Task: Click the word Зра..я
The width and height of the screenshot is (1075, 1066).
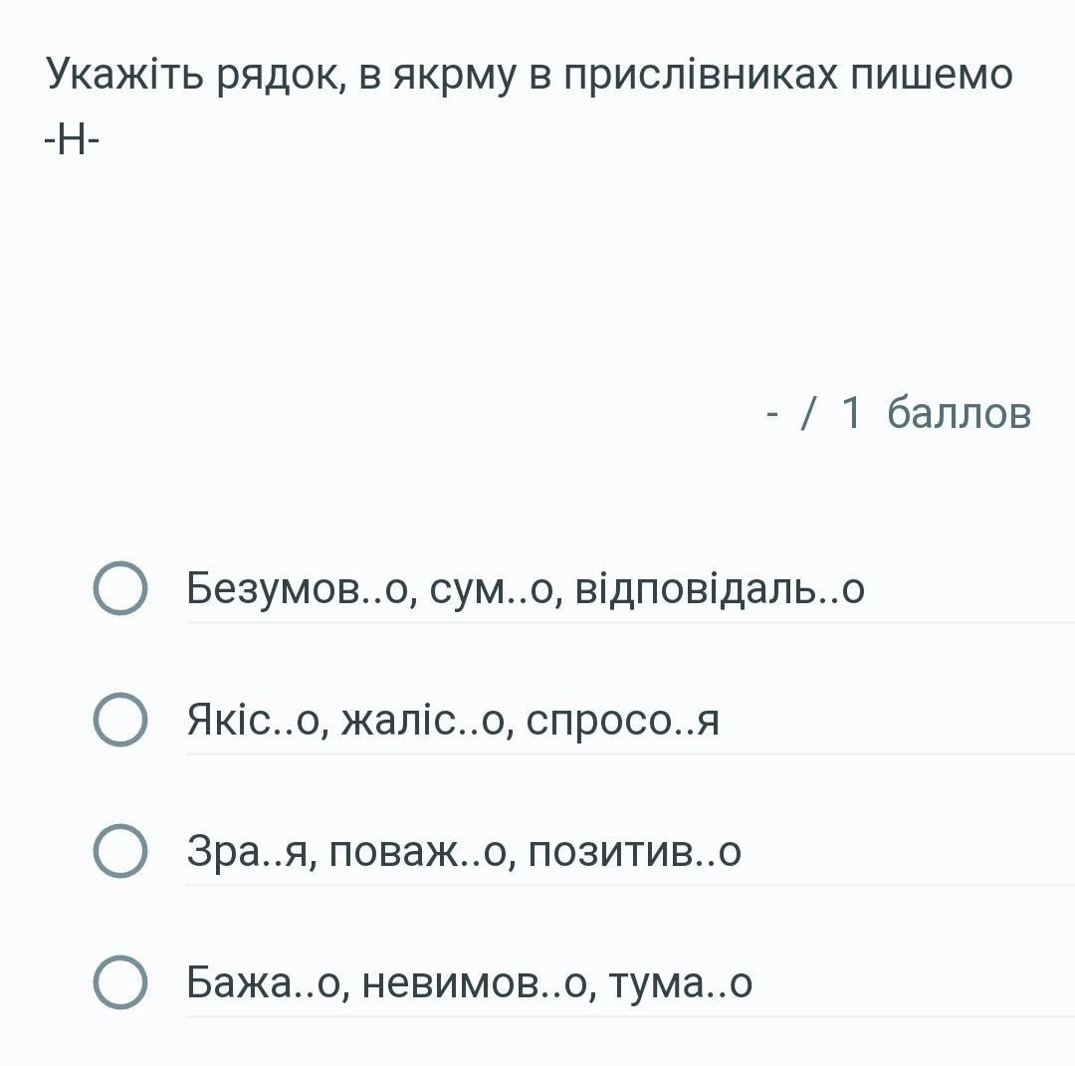Action: [x=248, y=852]
